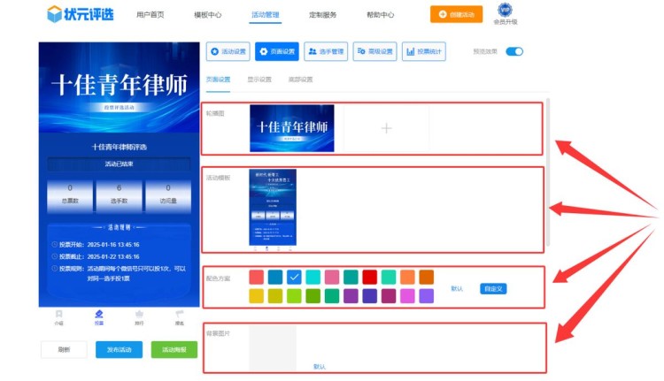Tap the 介绍 icon in preview bottom bar
The image size is (664, 381).
click(58, 316)
